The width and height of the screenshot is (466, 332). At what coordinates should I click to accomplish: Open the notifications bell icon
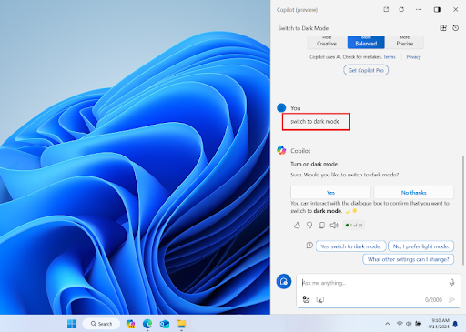pyautogui.click(x=455, y=324)
